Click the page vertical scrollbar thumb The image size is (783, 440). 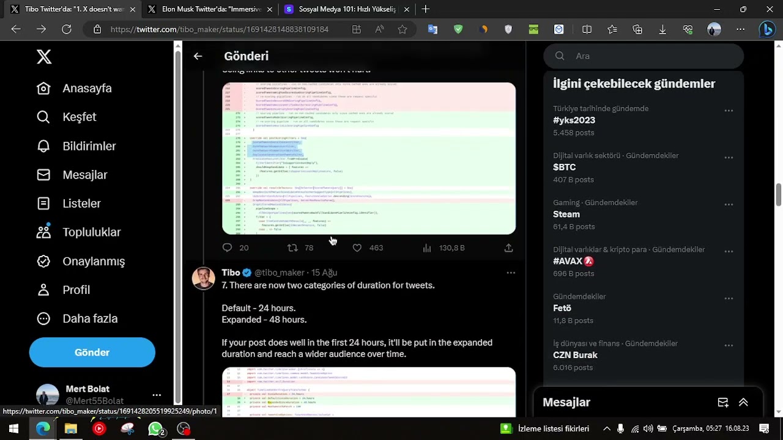(x=779, y=195)
